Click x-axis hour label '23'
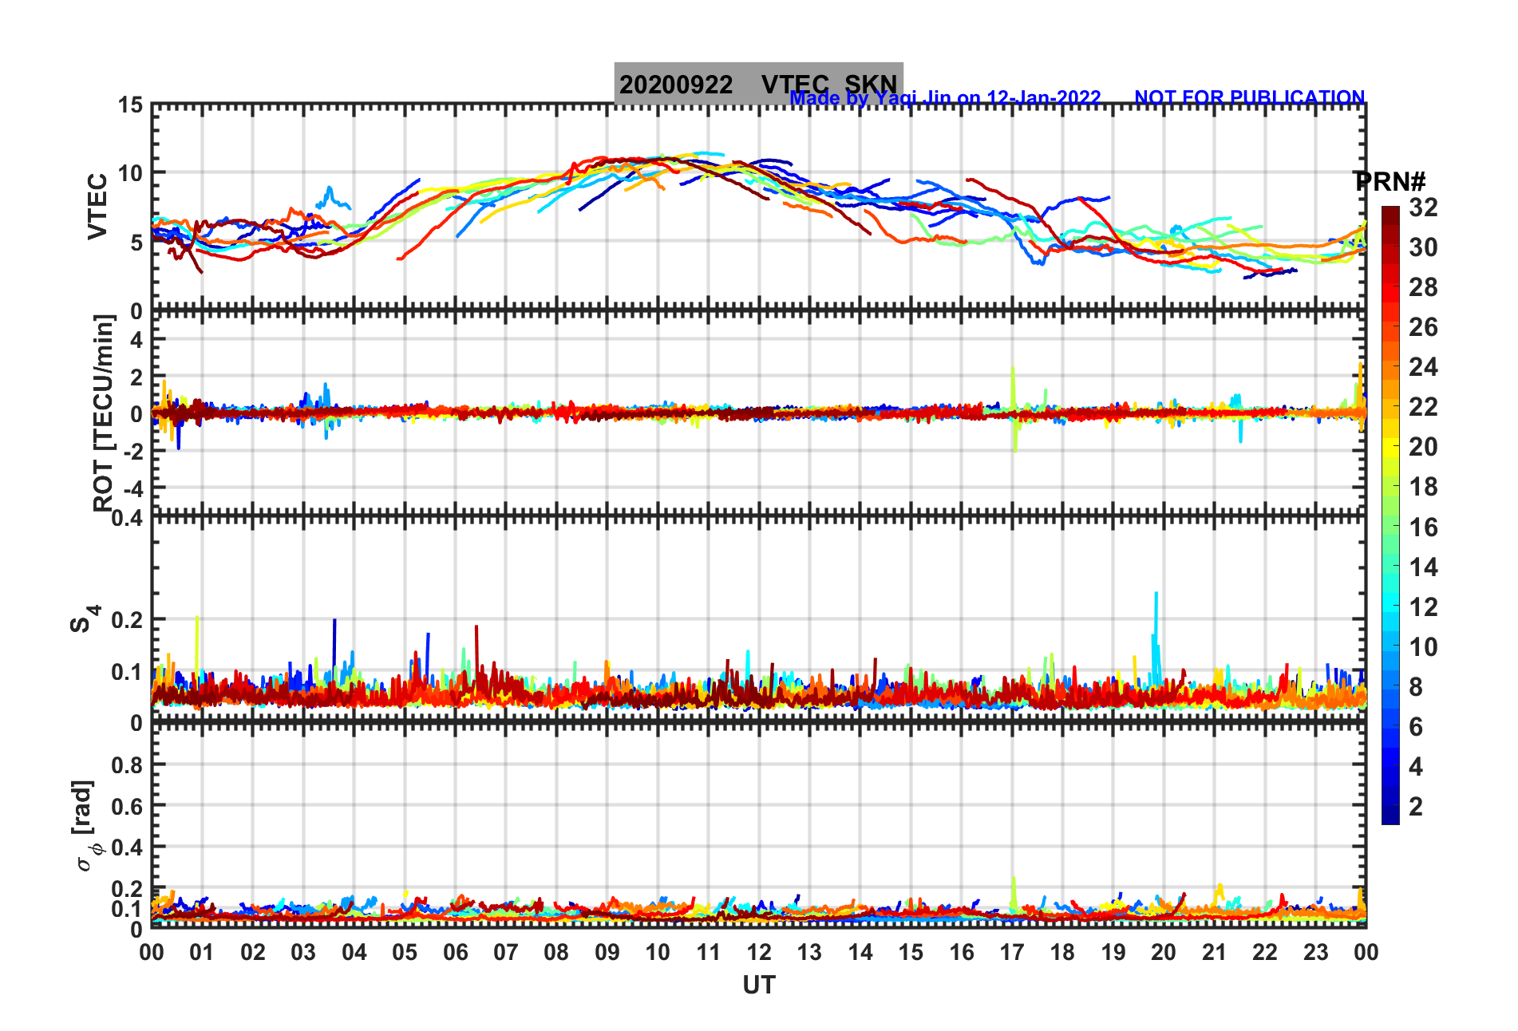Viewport: 1518px width, 1031px height. point(1316,952)
